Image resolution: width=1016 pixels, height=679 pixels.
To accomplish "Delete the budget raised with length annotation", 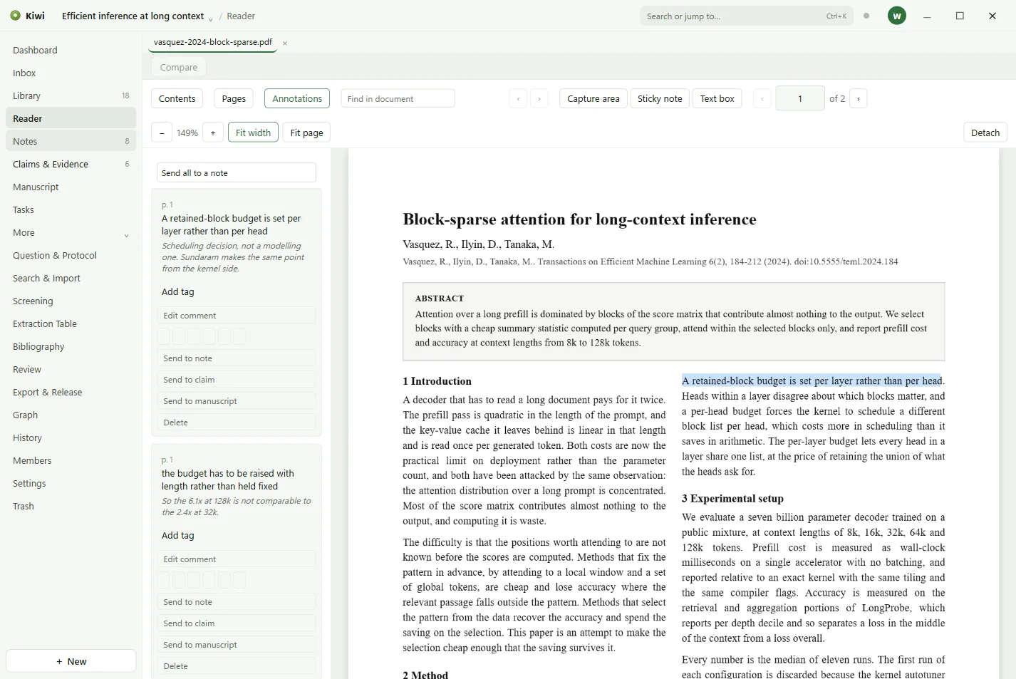I will [237, 665].
